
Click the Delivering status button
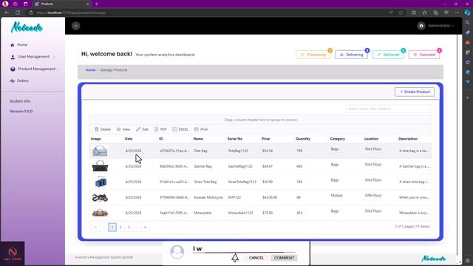coord(352,55)
